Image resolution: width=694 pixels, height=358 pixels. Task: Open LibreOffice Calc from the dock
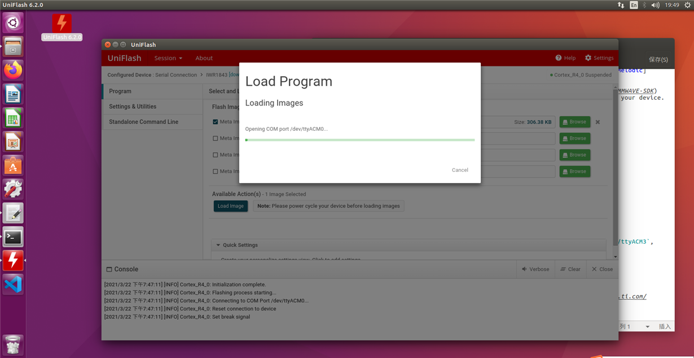tap(13, 118)
